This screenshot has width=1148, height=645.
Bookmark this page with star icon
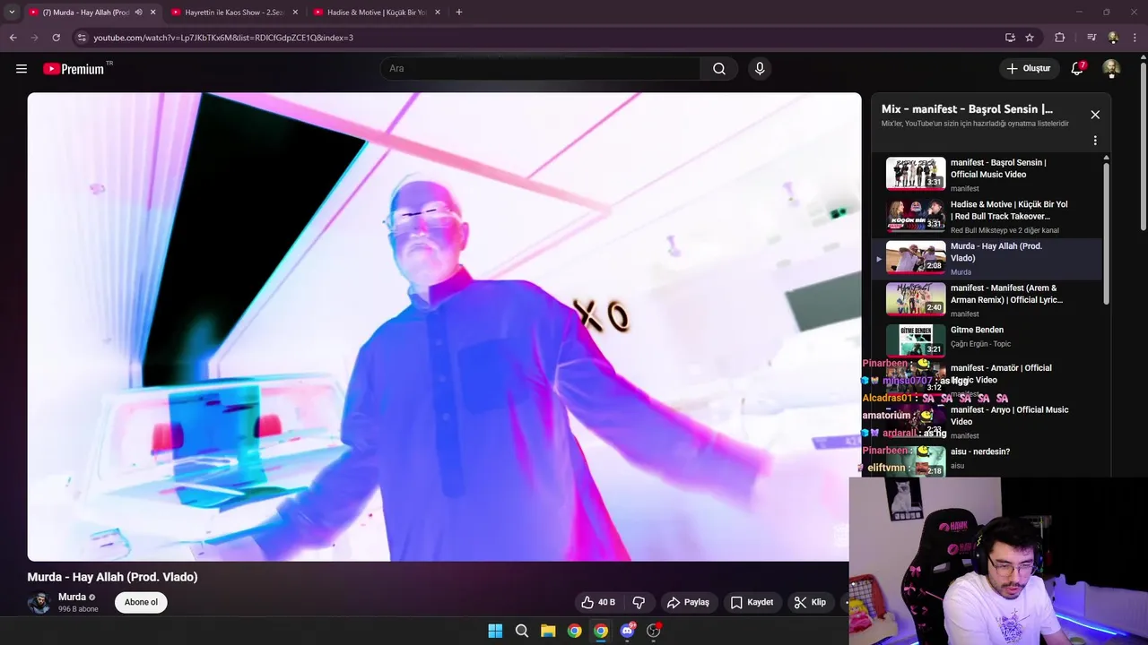pyautogui.click(x=1030, y=38)
